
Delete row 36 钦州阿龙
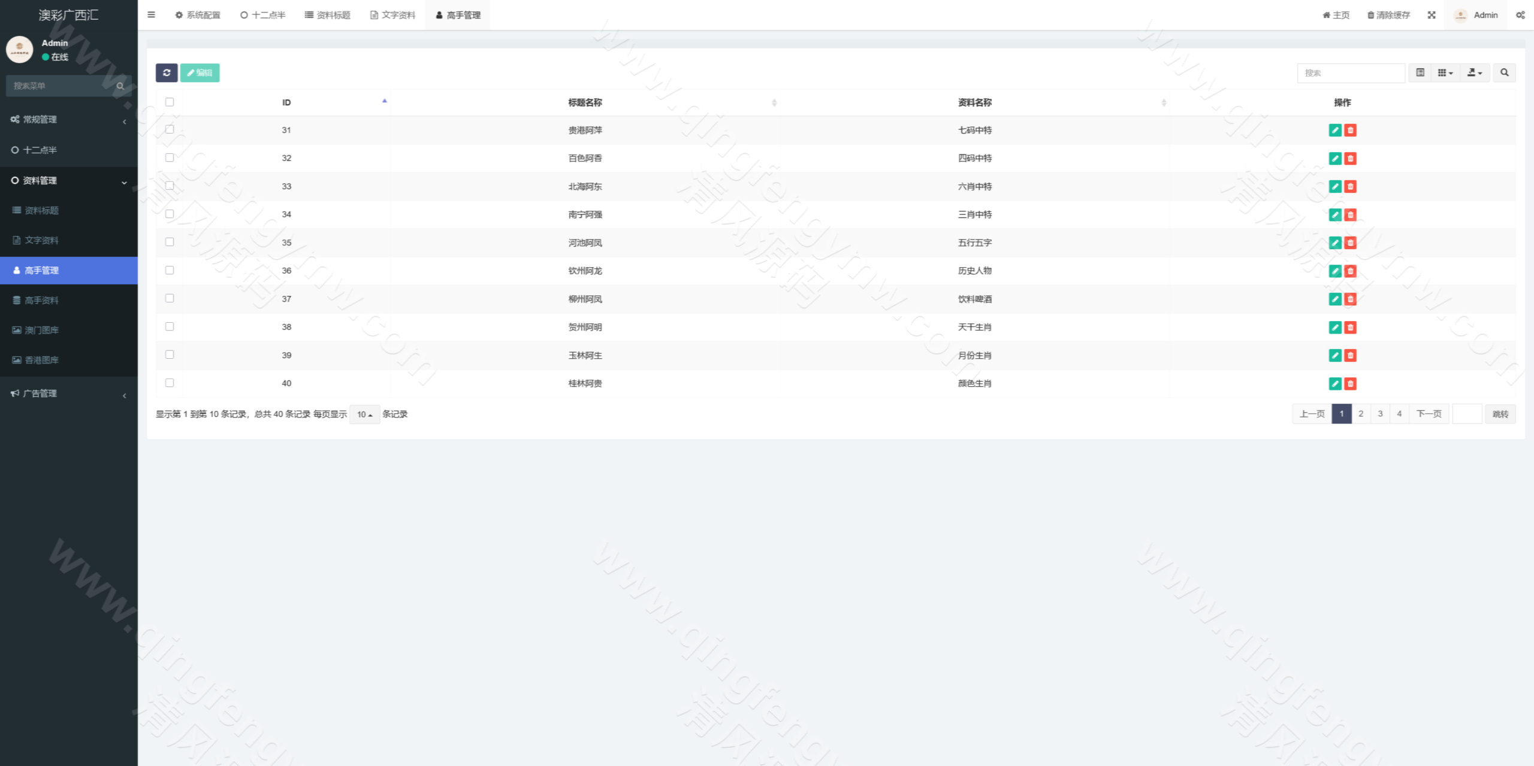pos(1350,271)
